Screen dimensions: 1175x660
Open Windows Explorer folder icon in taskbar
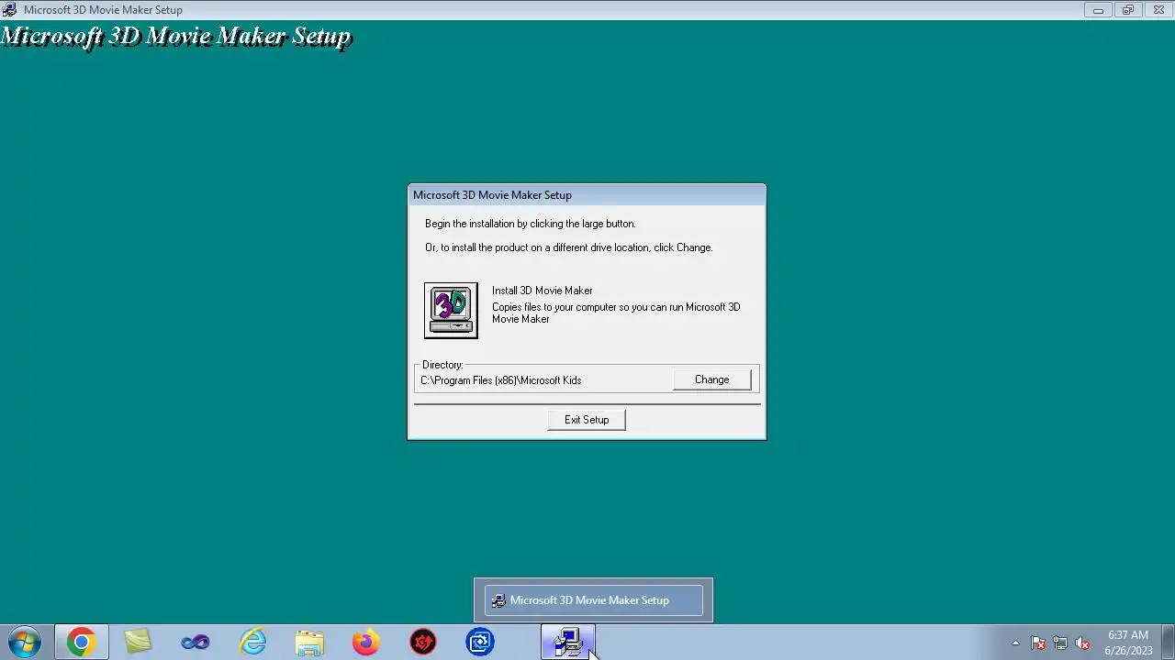[309, 643]
